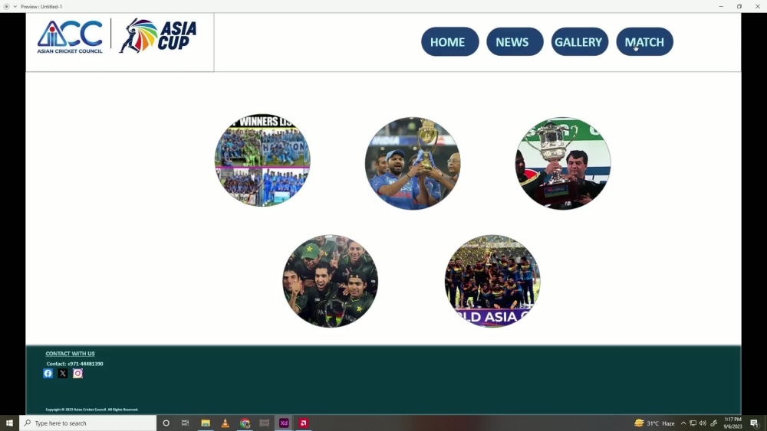
Task: Open the red Adobe app on taskbar
Action: click(303, 423)
